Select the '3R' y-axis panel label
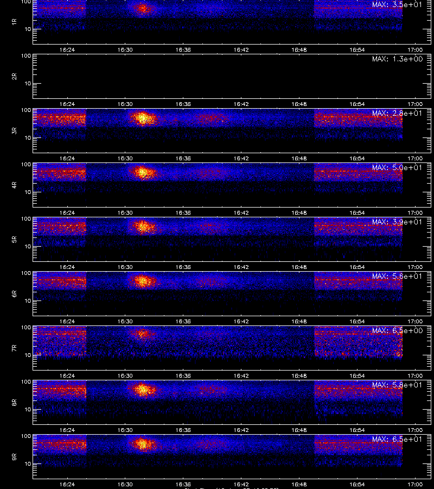The height and width of the screenshot is (489, 434). click(x=14, y=130)
